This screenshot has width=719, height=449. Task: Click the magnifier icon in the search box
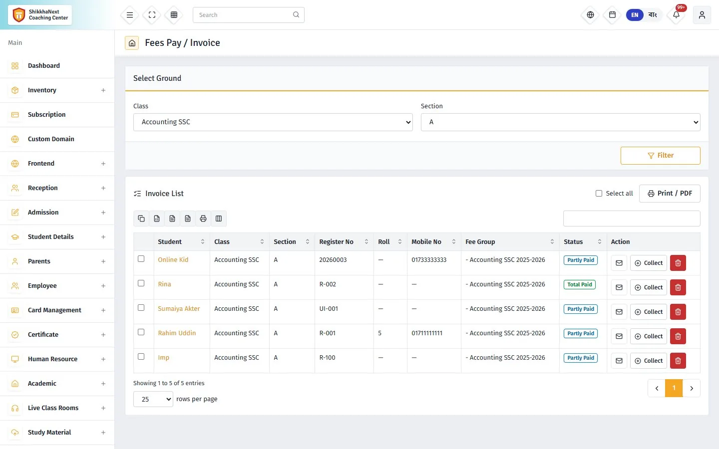coord(296,15)
